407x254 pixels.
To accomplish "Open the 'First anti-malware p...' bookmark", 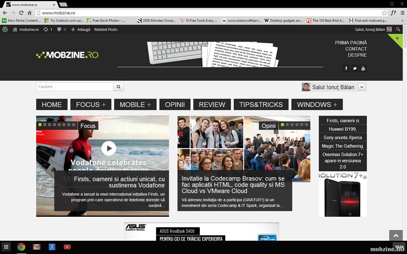I will pyautogui.click(x=368, y=21).
